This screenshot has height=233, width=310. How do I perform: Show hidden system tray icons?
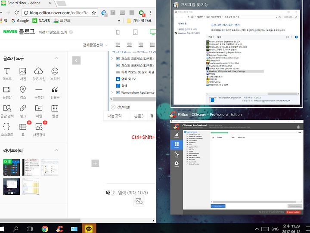coord(257,229)
